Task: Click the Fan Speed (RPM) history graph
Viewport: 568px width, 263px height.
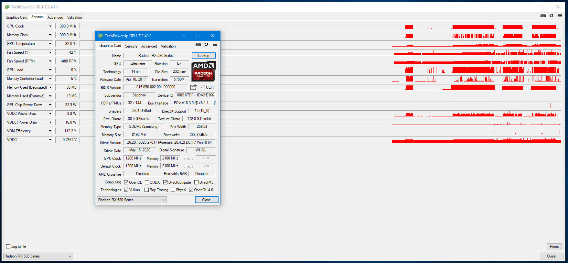Action: [x=321, y=61]
